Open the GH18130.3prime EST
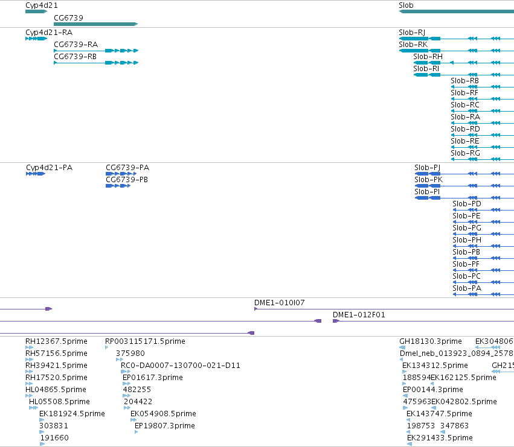Image resolution: width=514 pixels, height=447 pixels. (402, 347)
